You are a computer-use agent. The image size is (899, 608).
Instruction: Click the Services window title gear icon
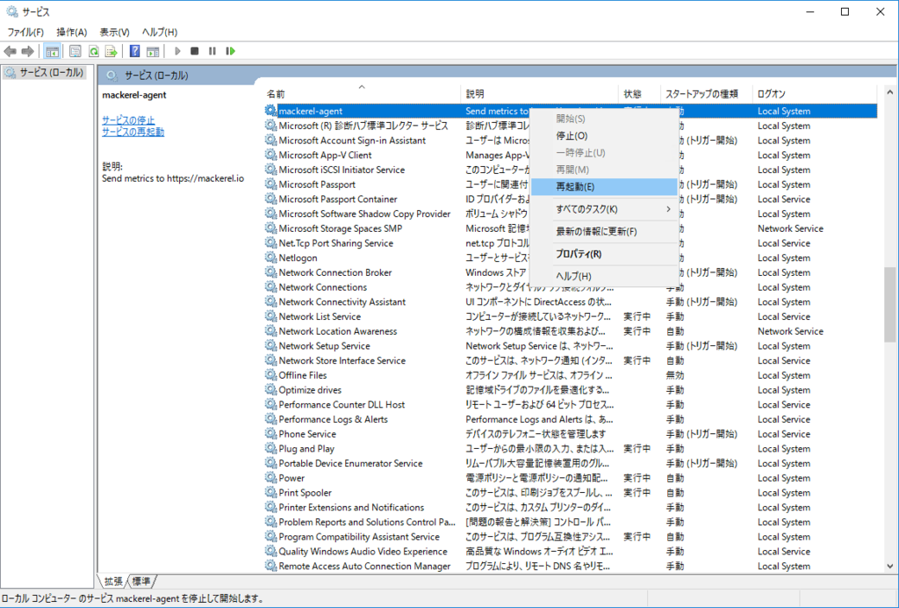coord(12,11)
